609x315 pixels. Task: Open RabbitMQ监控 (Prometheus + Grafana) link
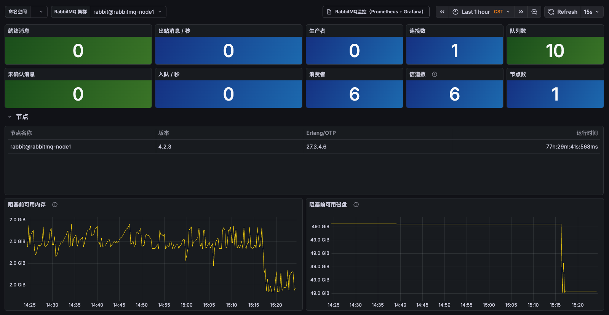click(376, 12)
